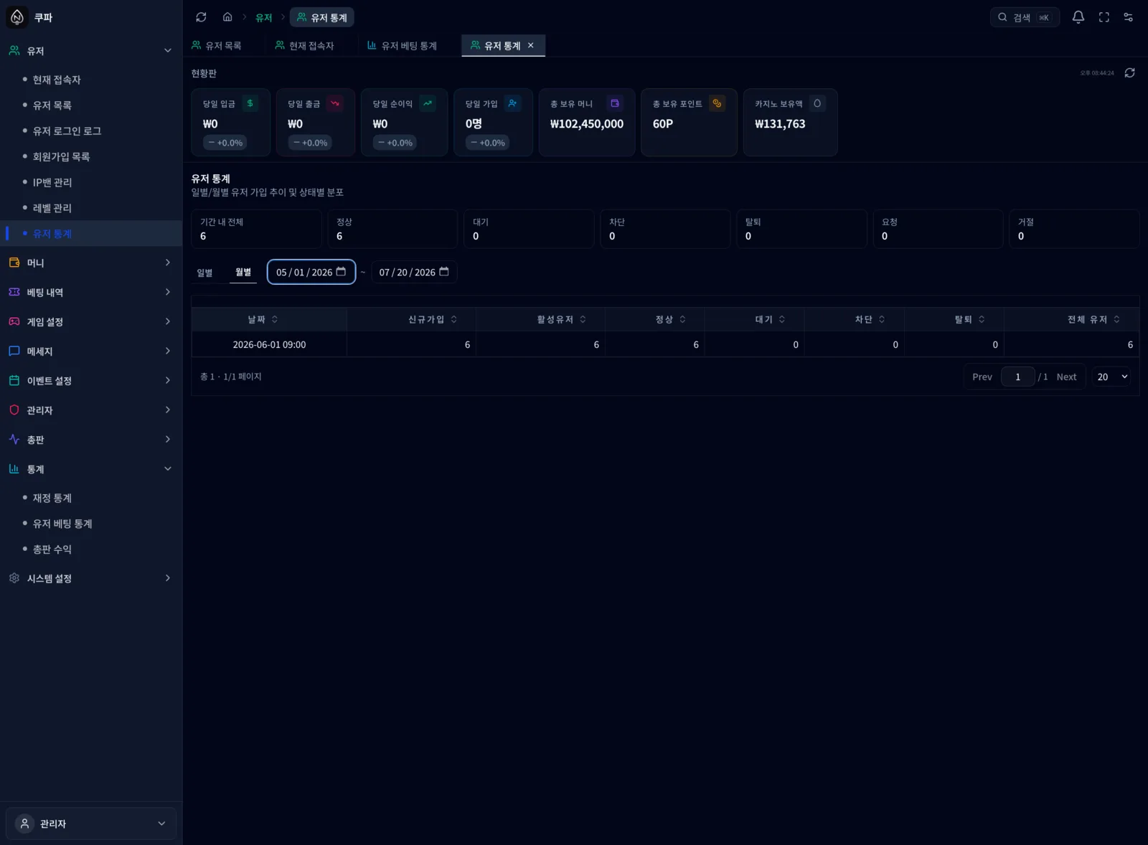Switch to 유저 베팅 통계 tab
Viewport: 1148px width, 845px height.
[402, 45]
